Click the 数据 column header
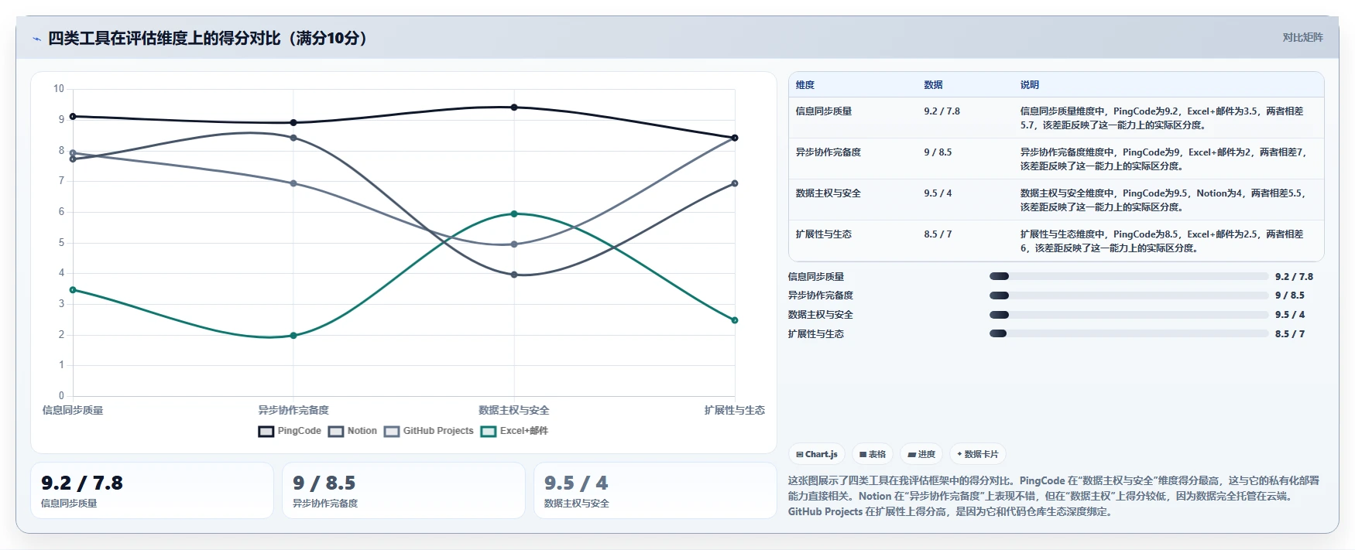 933,85
